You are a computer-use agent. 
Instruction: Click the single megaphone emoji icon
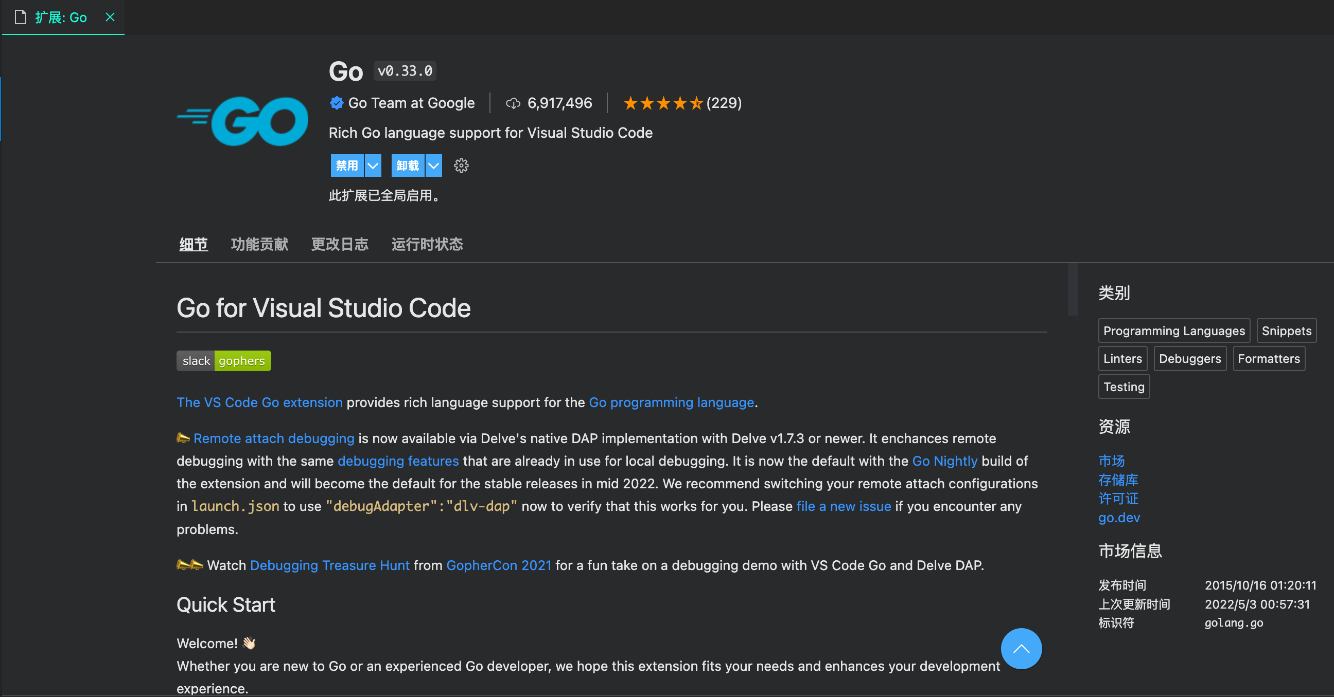pos(183,438)
